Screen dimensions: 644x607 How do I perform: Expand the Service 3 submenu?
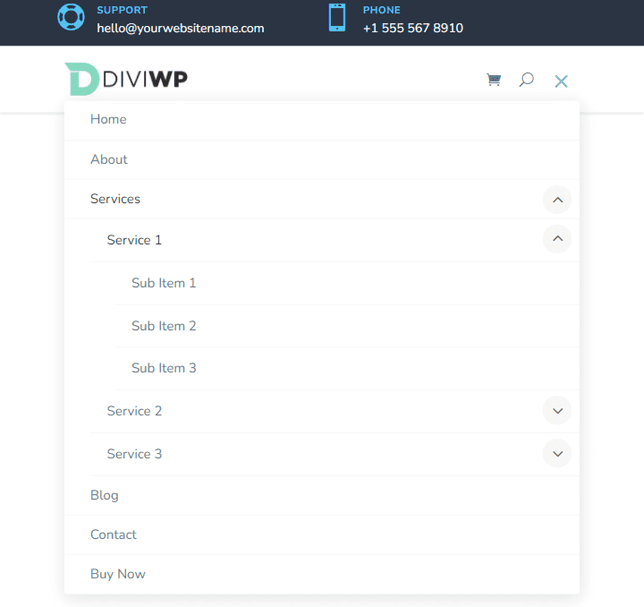557,453
